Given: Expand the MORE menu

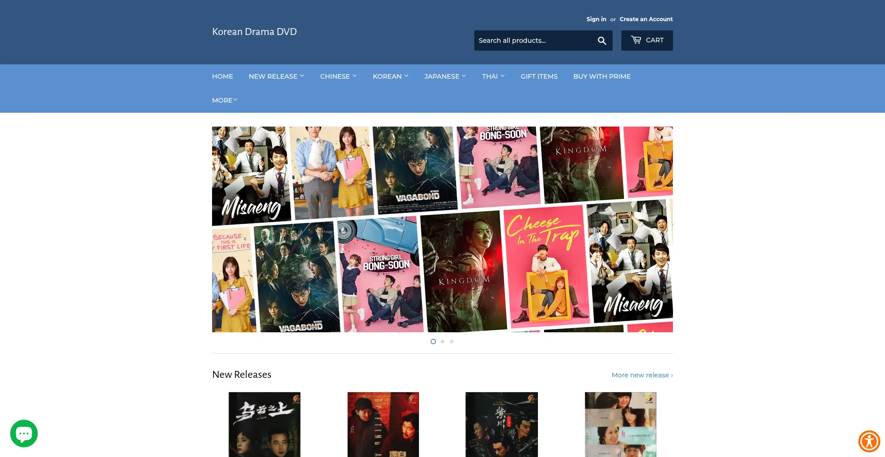Looking at the screenshot, I should (x=224, y=100).
